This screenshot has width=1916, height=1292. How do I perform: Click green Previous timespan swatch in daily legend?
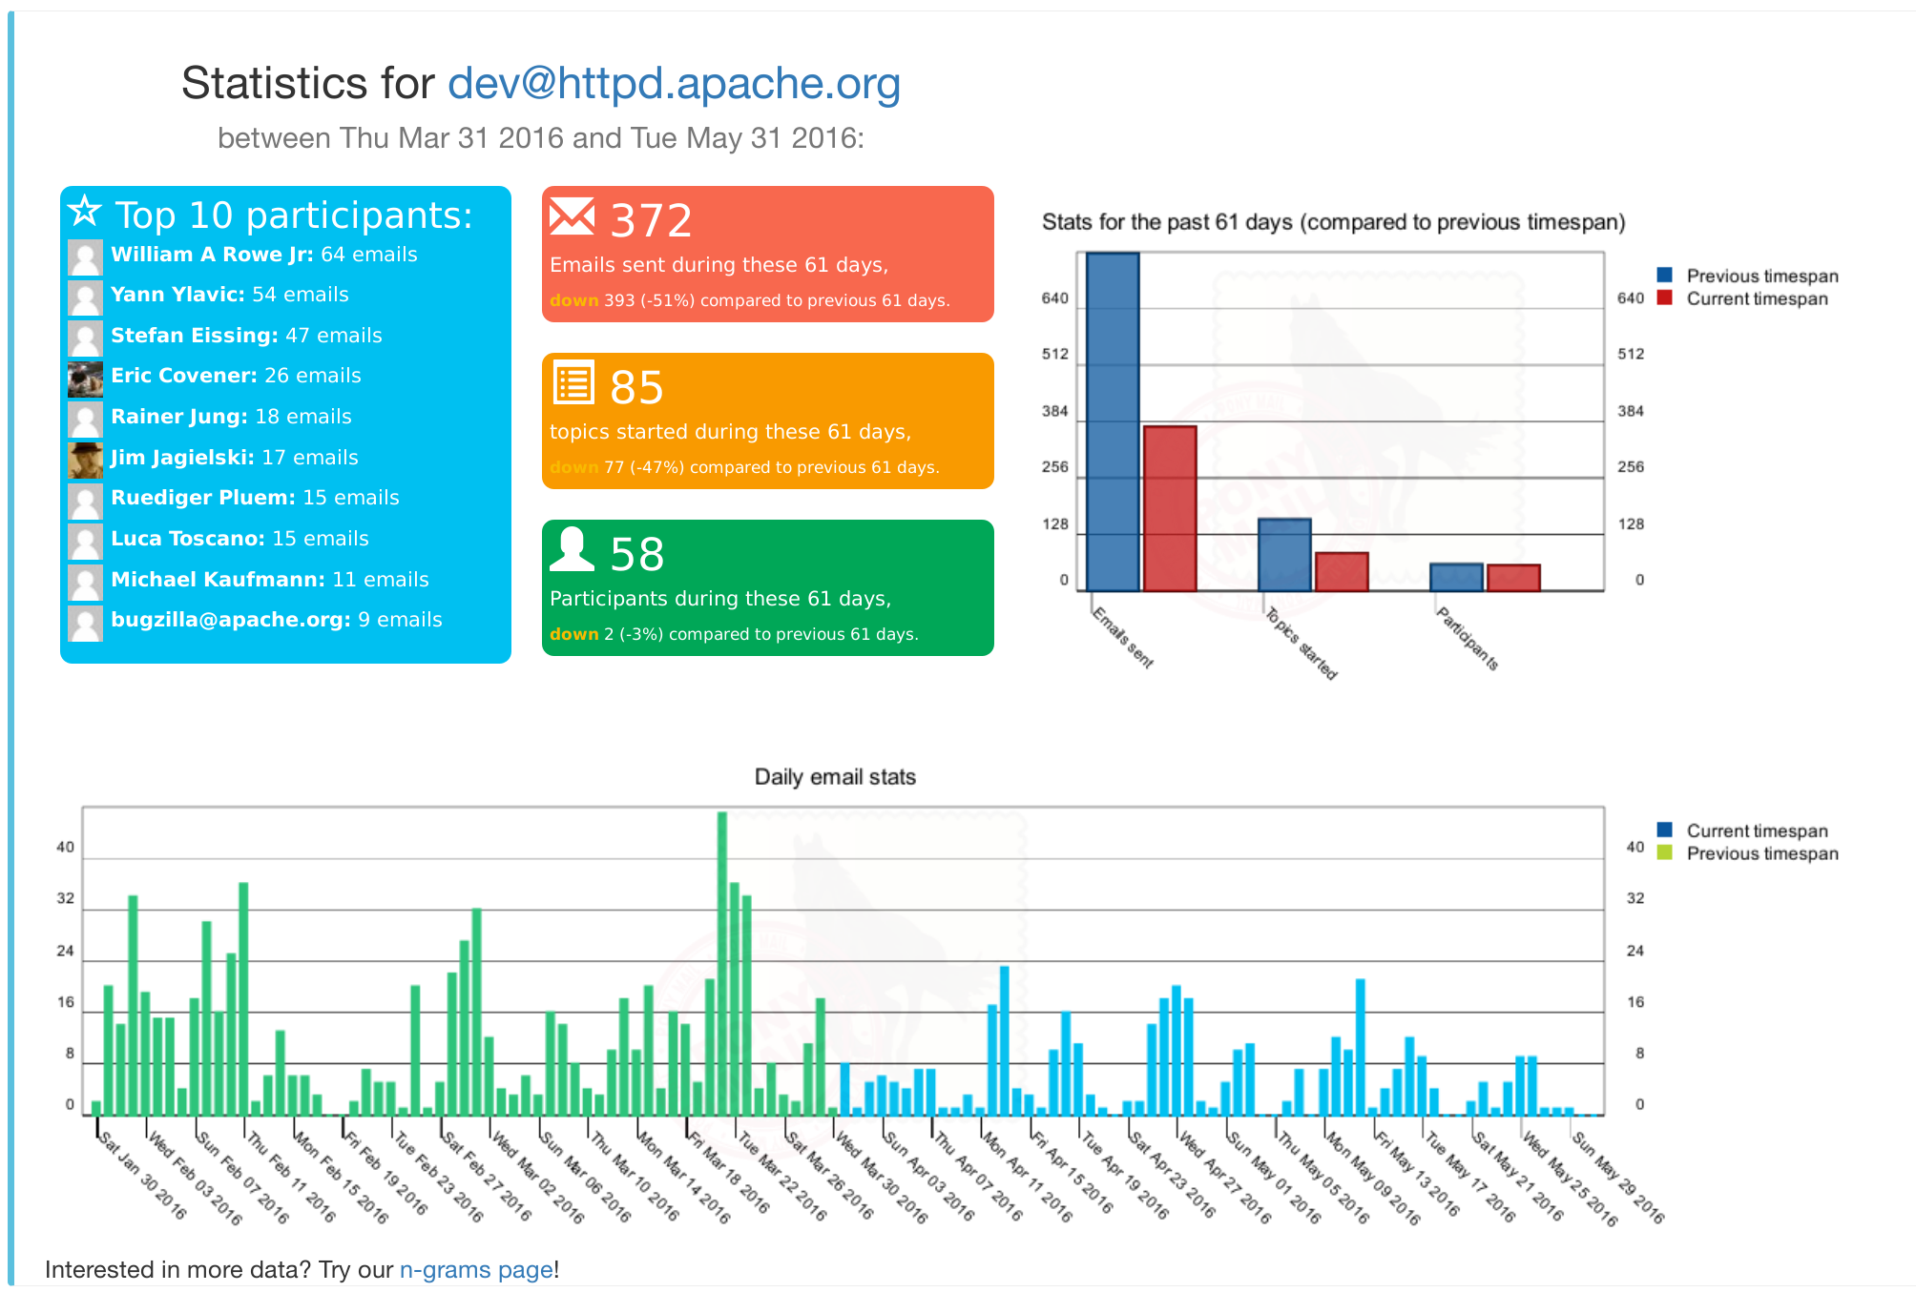1665,853
